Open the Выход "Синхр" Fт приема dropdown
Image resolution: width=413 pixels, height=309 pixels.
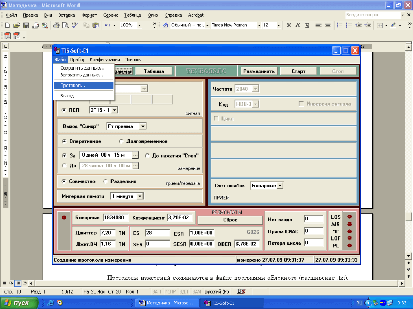pos(142,126)
